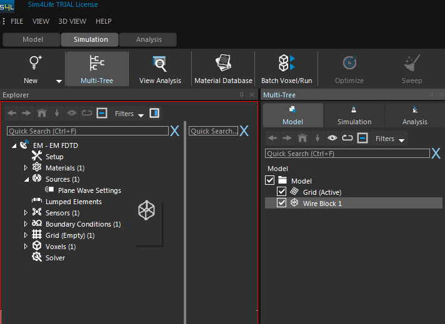Image resolution: width=445 pixels, height=324 pixels.
Task: Launch Batch Voxel/Run
Action: (x=286, y=63)
